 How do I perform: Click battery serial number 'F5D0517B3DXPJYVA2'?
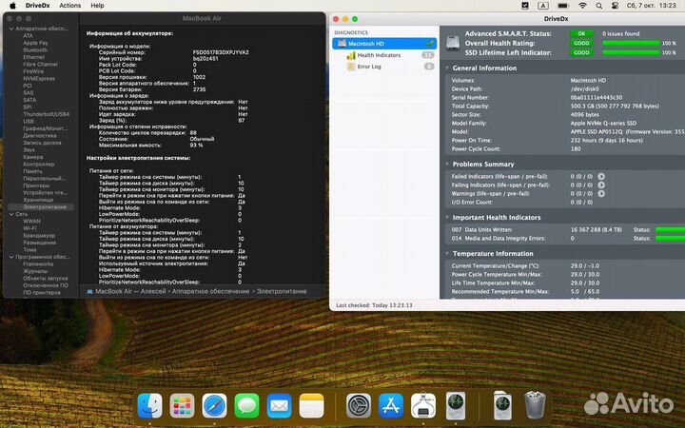point(221,52)
